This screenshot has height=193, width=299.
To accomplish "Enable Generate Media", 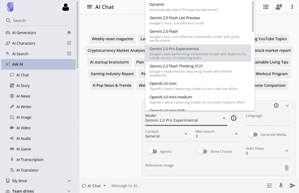I will tap(253, 134).
